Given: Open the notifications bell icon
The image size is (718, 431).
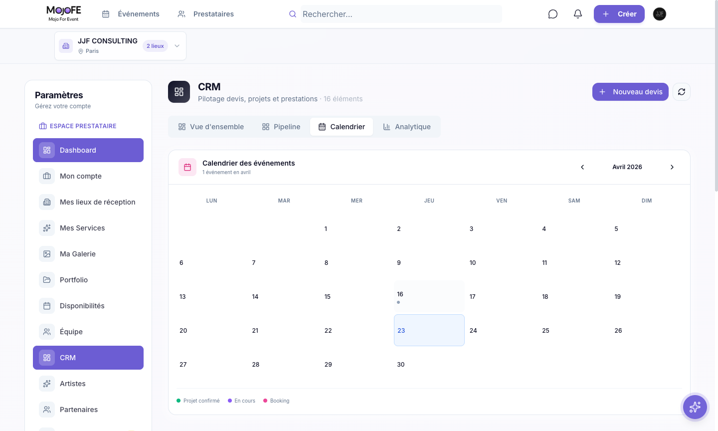Looking at the screenshot, I should 578,14.
